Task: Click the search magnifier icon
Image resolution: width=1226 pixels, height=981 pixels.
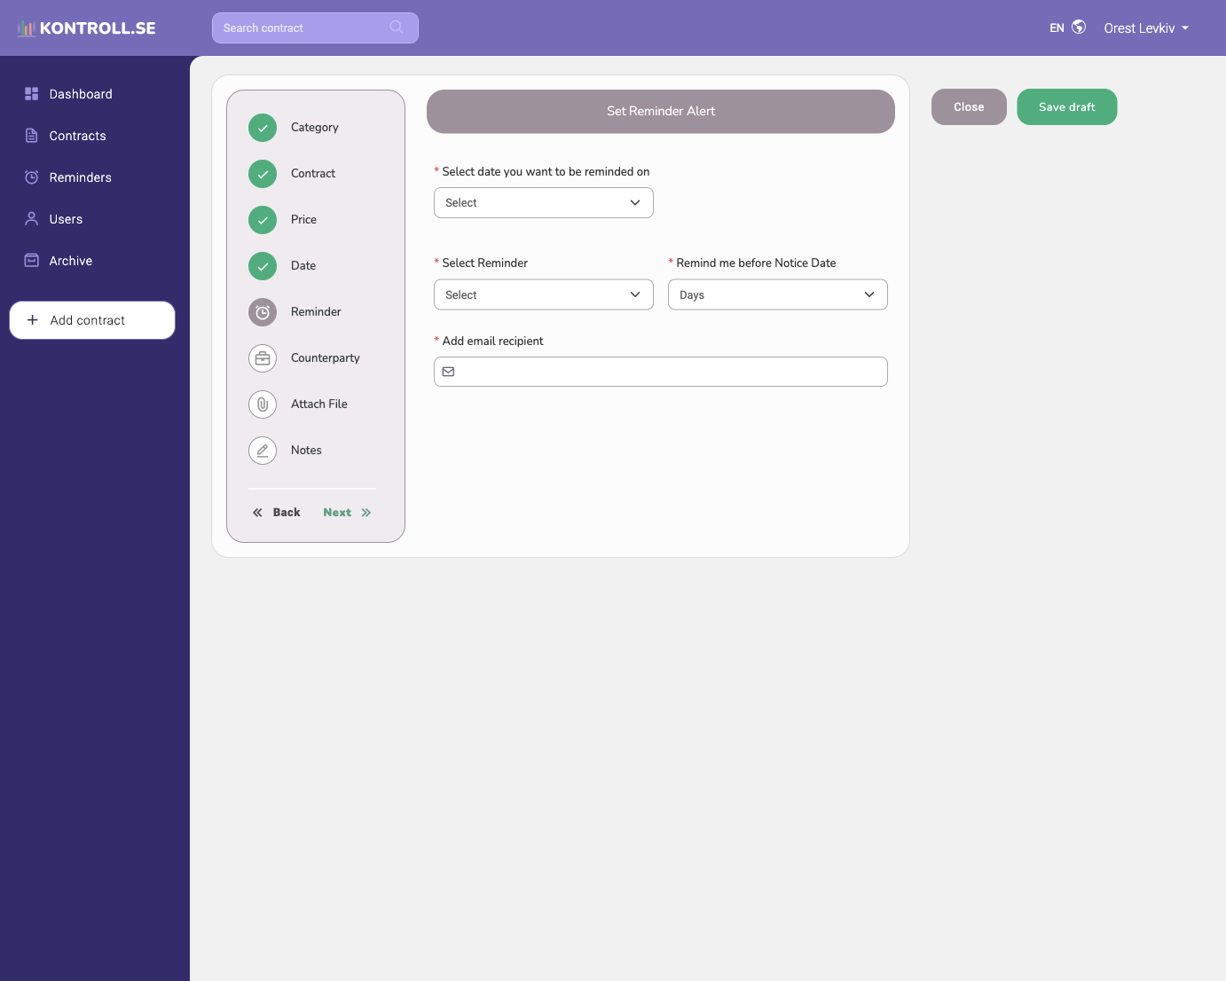Action: click(397, 27)
